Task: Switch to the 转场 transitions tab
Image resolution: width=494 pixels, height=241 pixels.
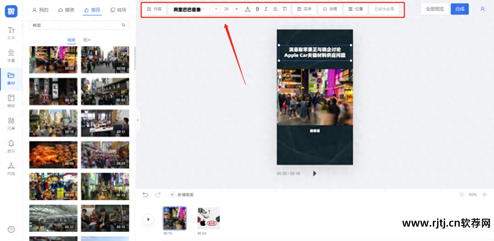Action: click(x=118, y=10)
